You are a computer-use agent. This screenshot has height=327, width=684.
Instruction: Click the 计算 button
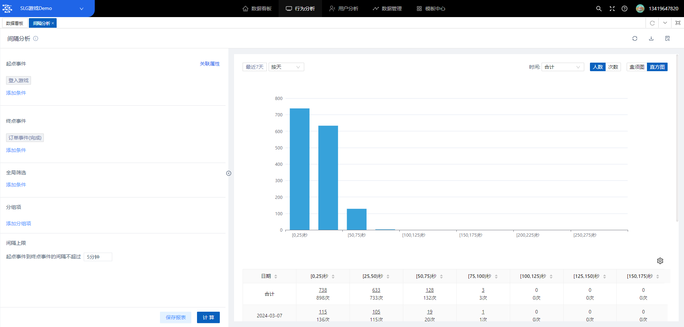208,317
